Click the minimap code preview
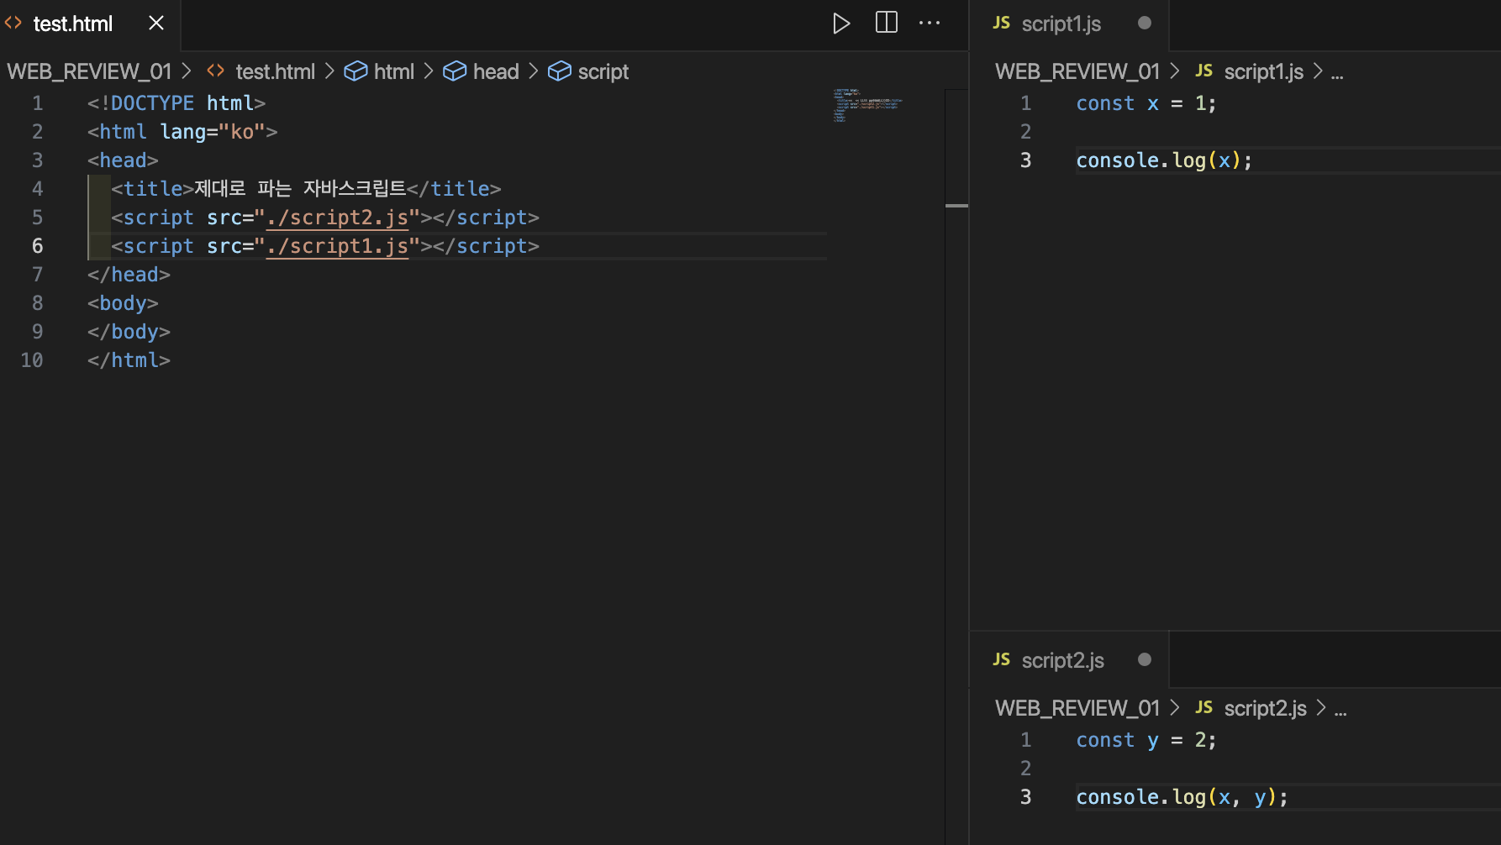 867,105
